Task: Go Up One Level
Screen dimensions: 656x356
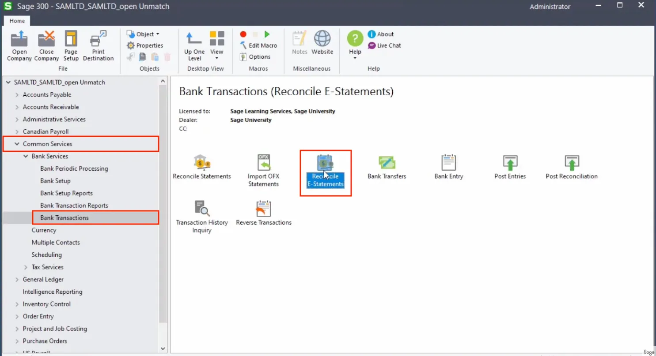Action: [x=194, y=46]
